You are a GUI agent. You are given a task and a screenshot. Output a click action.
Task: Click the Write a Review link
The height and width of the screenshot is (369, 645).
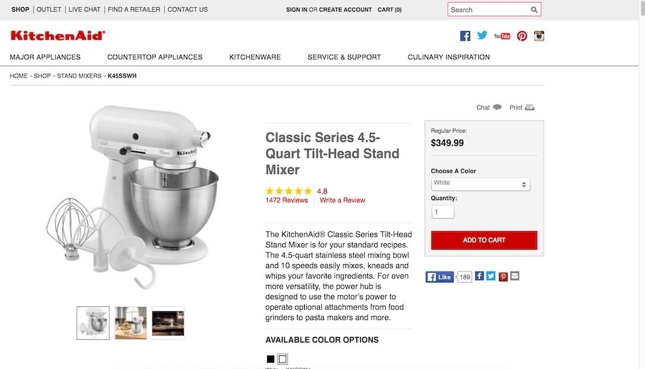(x=343, y=201)
